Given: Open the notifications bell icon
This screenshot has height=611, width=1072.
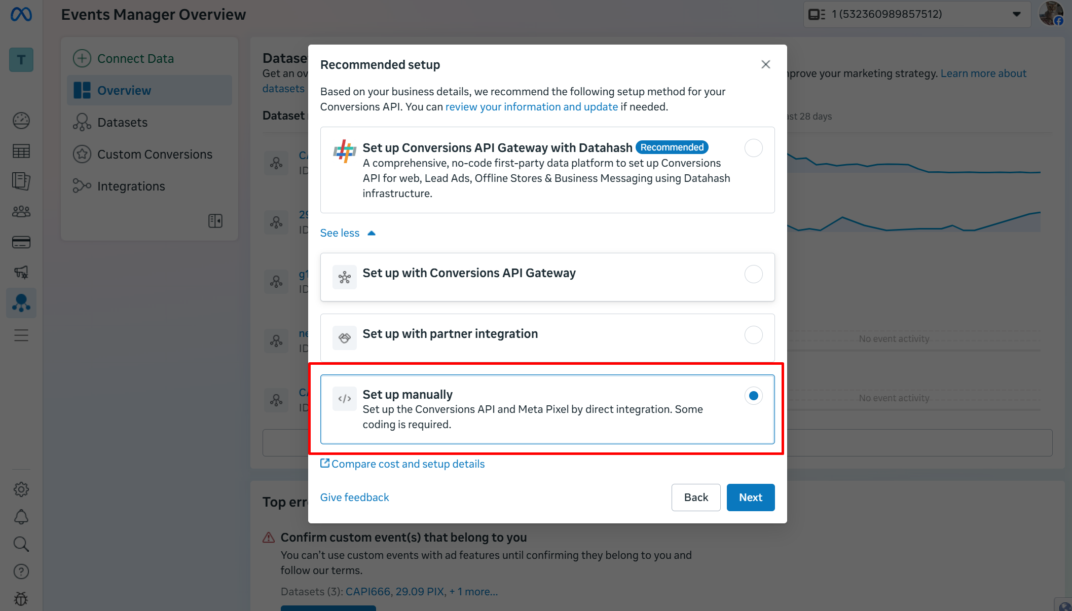Looking at the screenshot, I should click(21, 517).
